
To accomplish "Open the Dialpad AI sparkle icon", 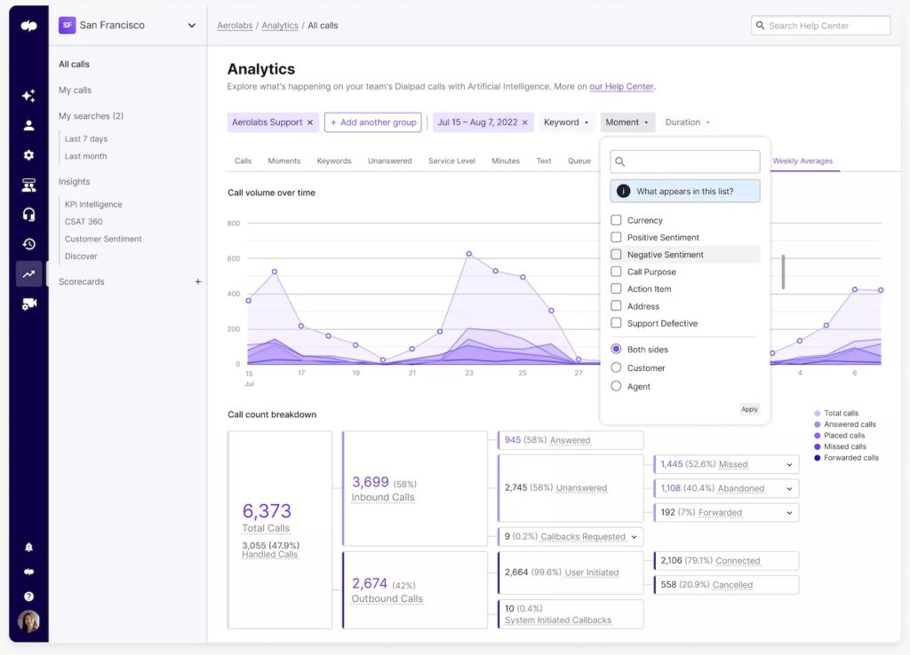I will click(28, 96).
